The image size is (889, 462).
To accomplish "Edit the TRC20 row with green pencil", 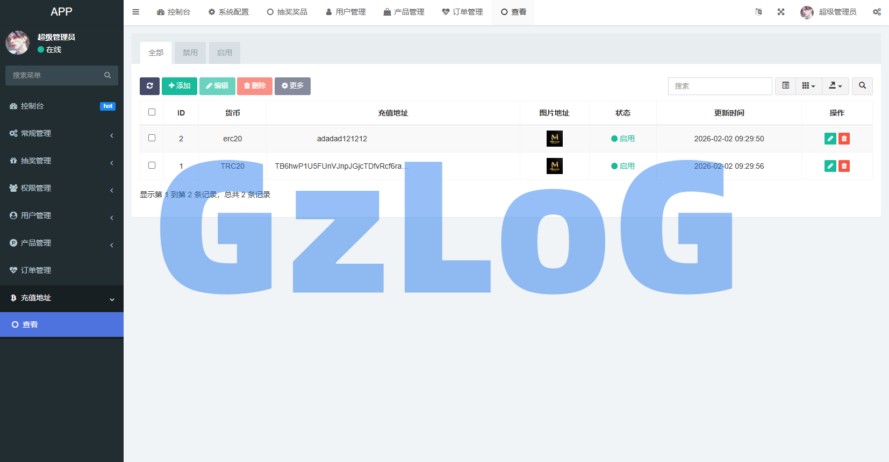I will pyautogui.click(x=830, y=166).
